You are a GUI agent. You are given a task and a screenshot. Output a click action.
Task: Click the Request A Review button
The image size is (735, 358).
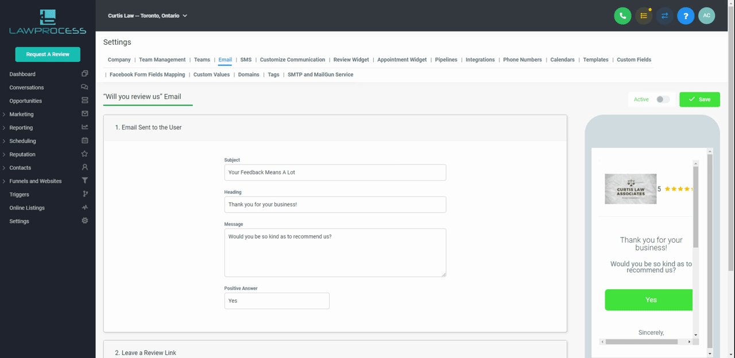48,55
